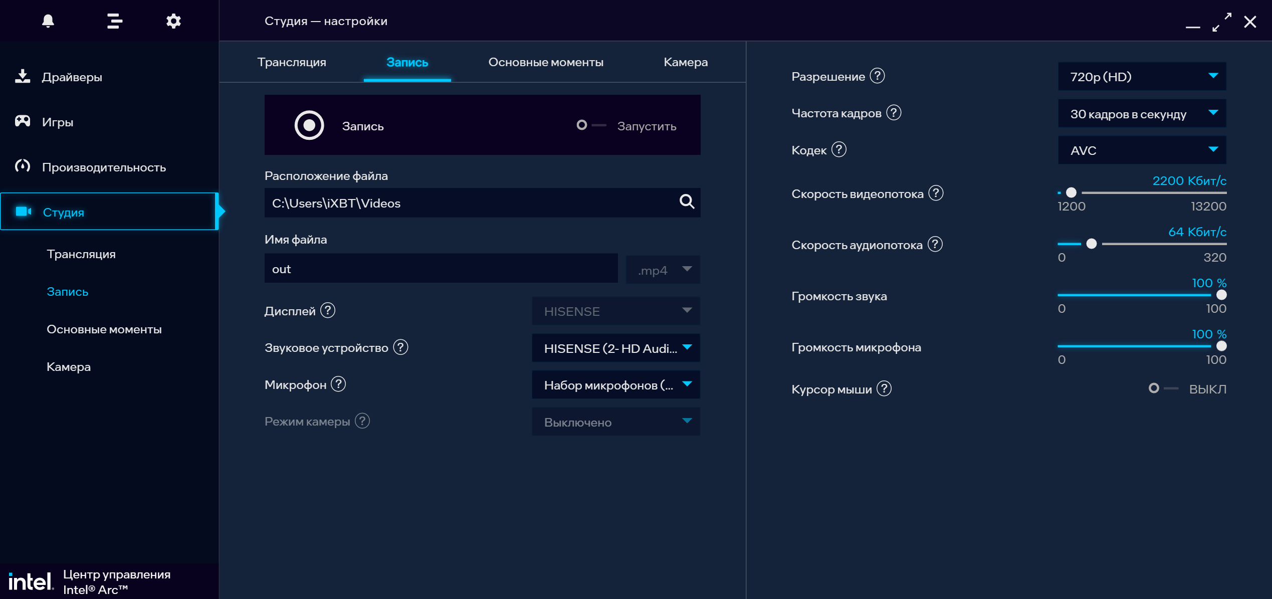The image size is (1272, 599).
Task: Switch to the Трансляция tab
Action: point(292,62)
